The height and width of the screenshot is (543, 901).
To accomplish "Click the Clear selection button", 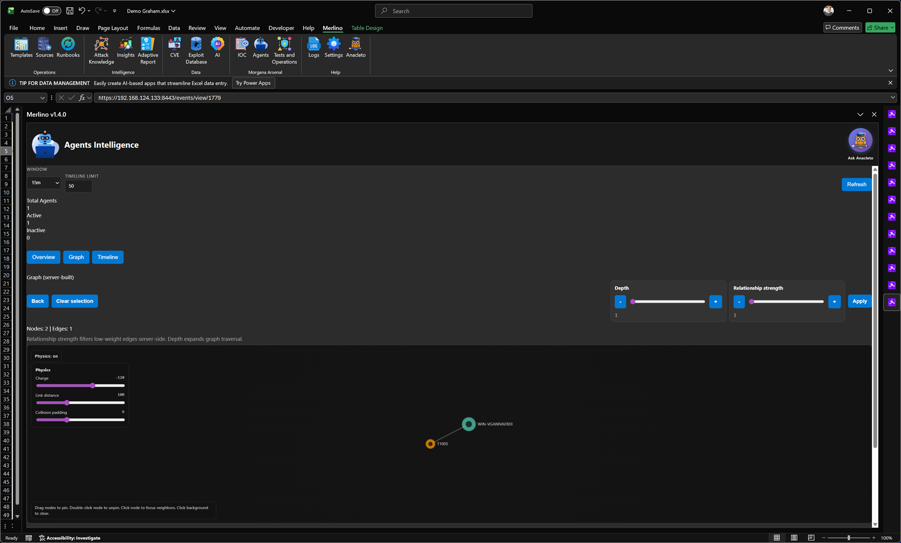I will click(x=75, y=301).
